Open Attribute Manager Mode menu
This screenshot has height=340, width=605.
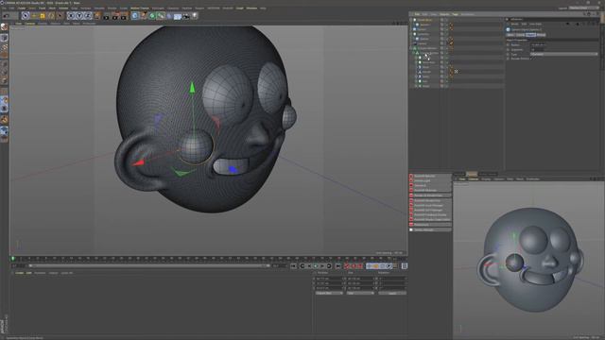(514, 24)
